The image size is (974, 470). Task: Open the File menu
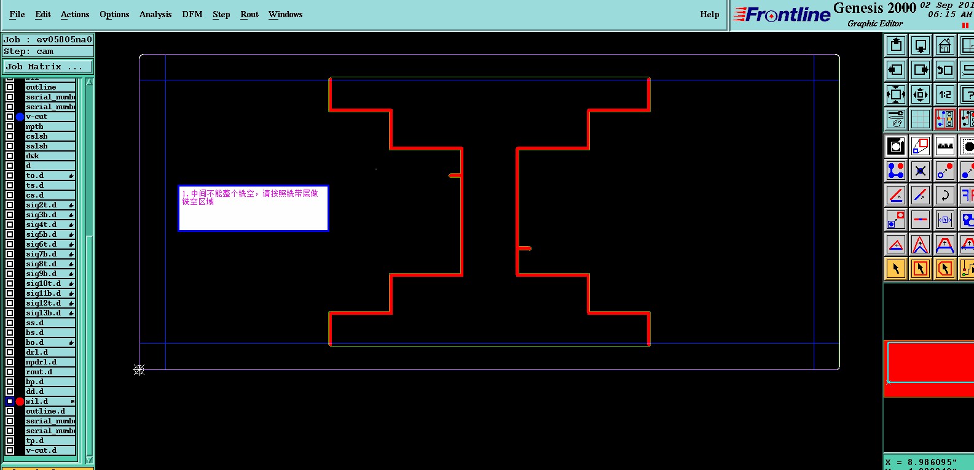coord(17,14)
